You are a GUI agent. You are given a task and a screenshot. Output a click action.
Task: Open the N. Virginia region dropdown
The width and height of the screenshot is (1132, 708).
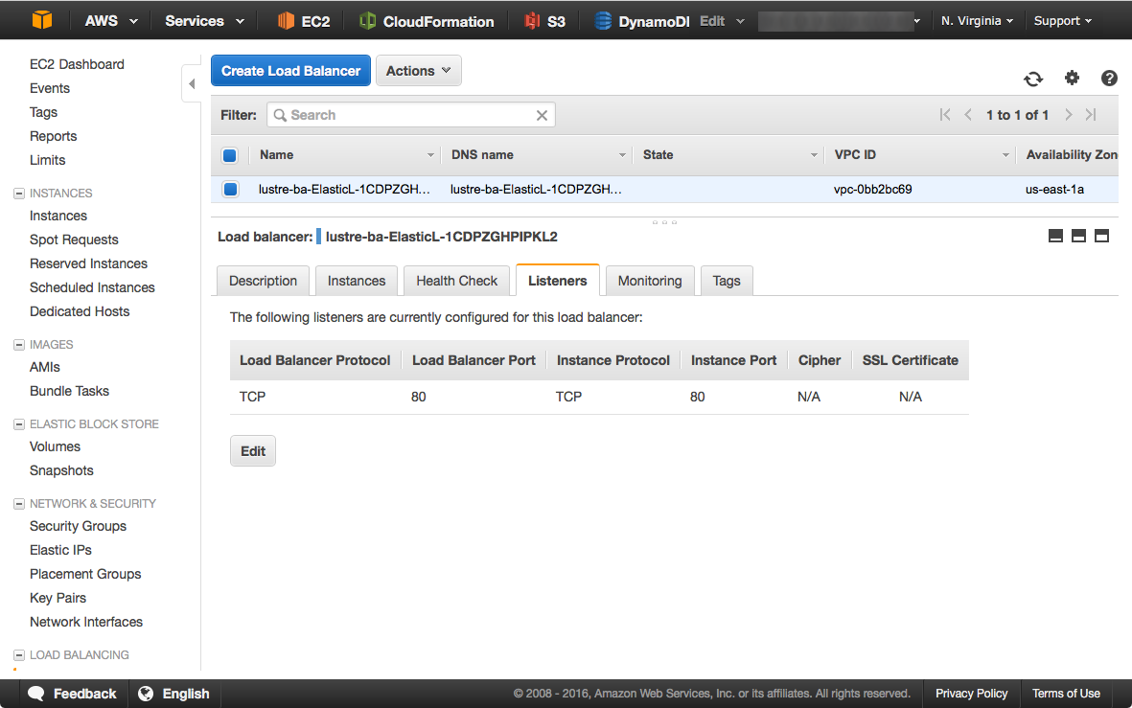click(977, 21)
